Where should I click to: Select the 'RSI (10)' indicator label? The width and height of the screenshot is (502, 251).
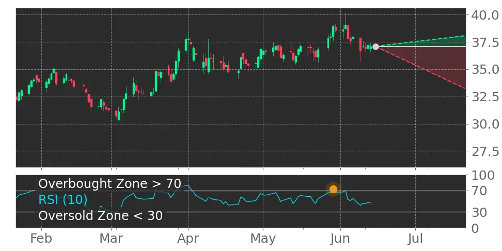point(63,200)
